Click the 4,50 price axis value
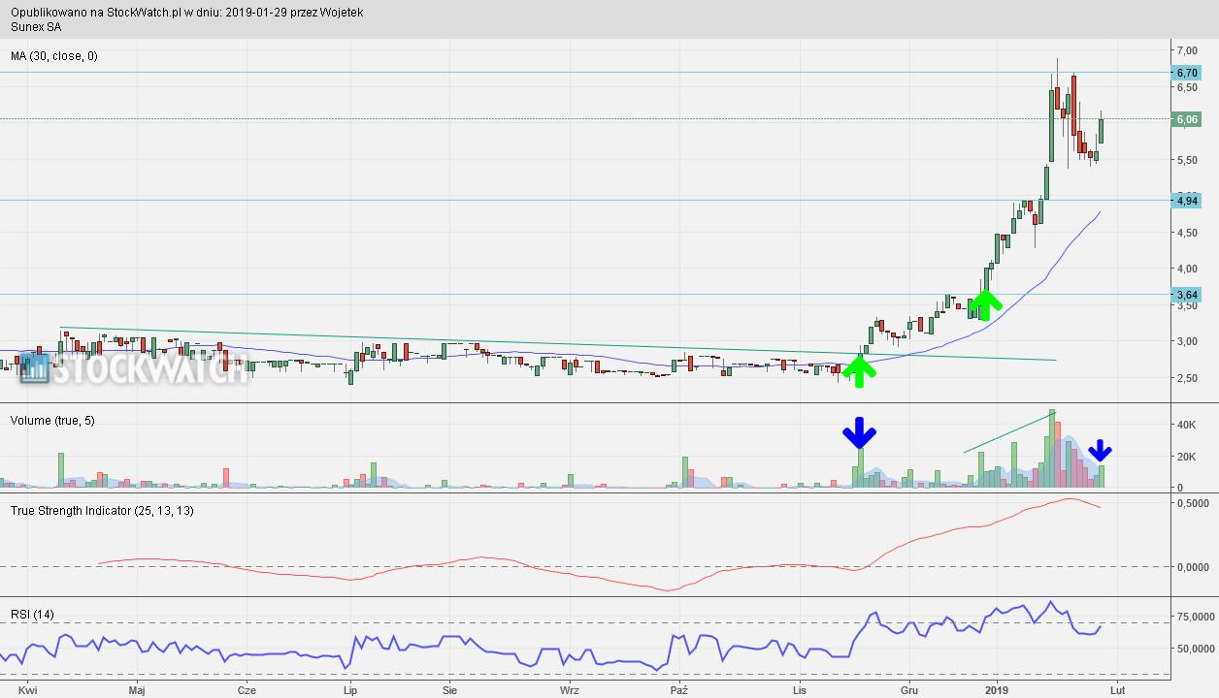 pyautogui.click(x=1186, y=233)
